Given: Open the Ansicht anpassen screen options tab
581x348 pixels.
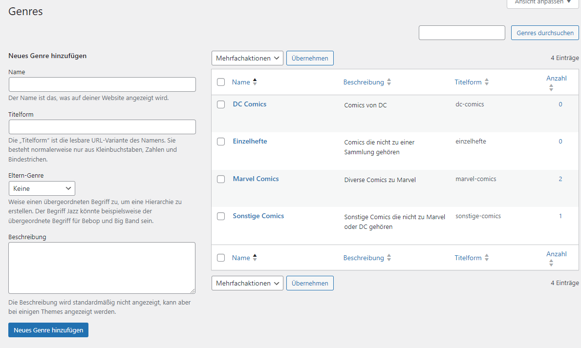Looking at the screenshot, I should coord(543,2).
